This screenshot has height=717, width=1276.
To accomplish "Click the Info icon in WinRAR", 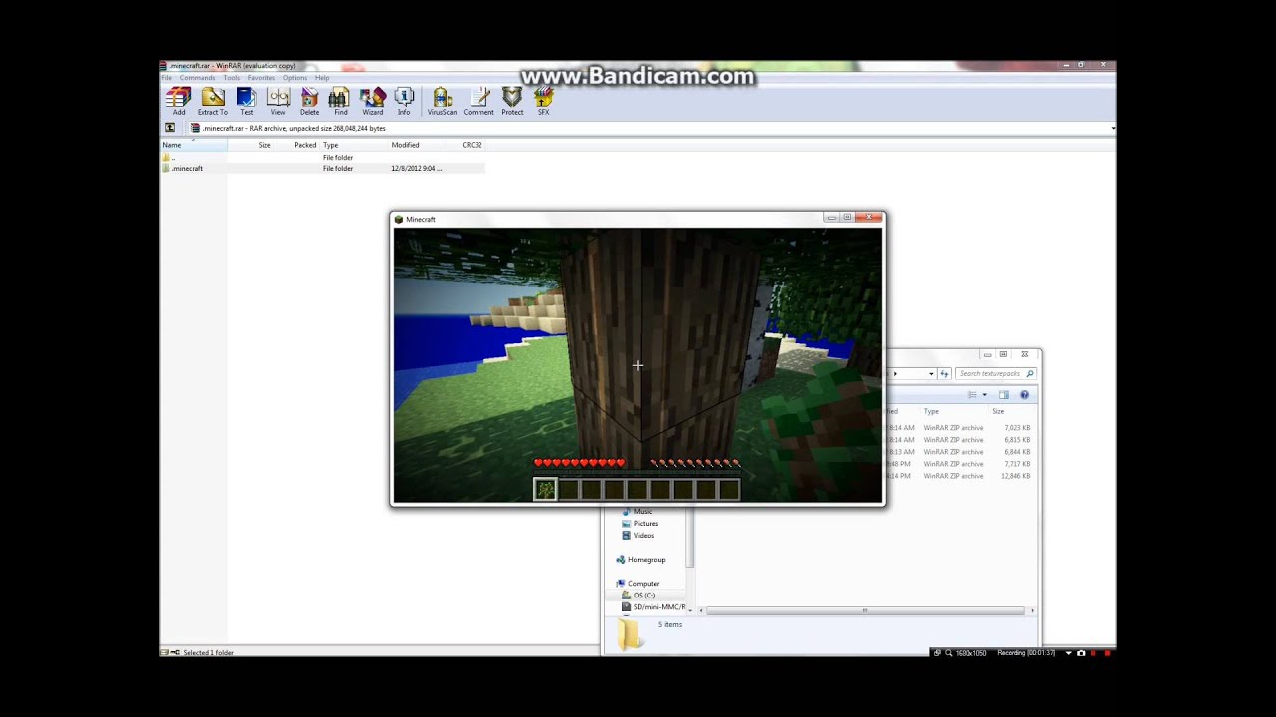I will (x=404, y=101).
